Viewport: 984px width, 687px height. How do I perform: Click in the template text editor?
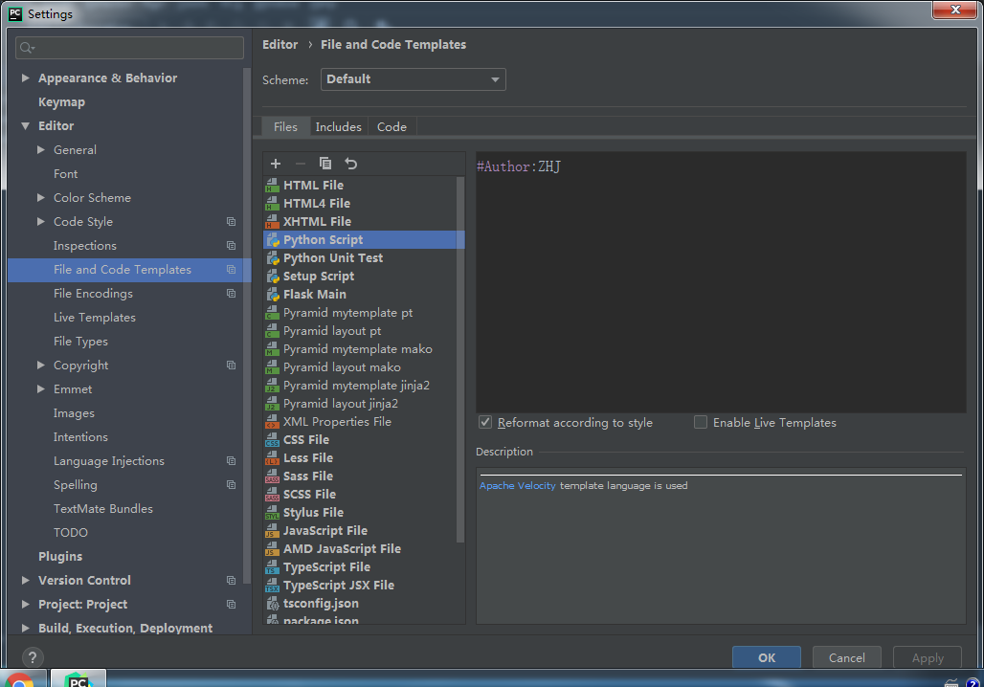(721, 281)
